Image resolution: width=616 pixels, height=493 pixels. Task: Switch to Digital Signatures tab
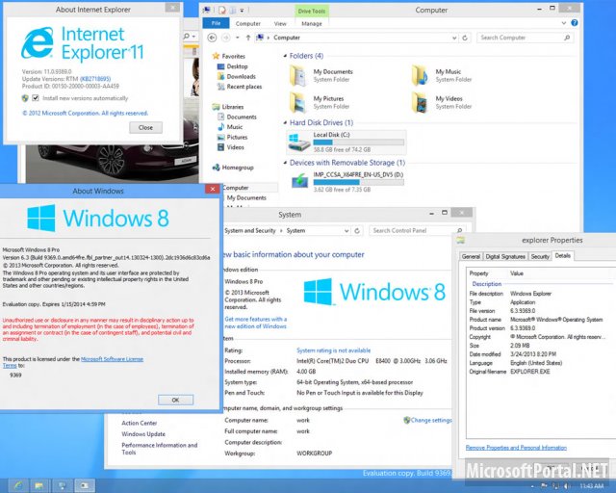[x=505, y=256]
